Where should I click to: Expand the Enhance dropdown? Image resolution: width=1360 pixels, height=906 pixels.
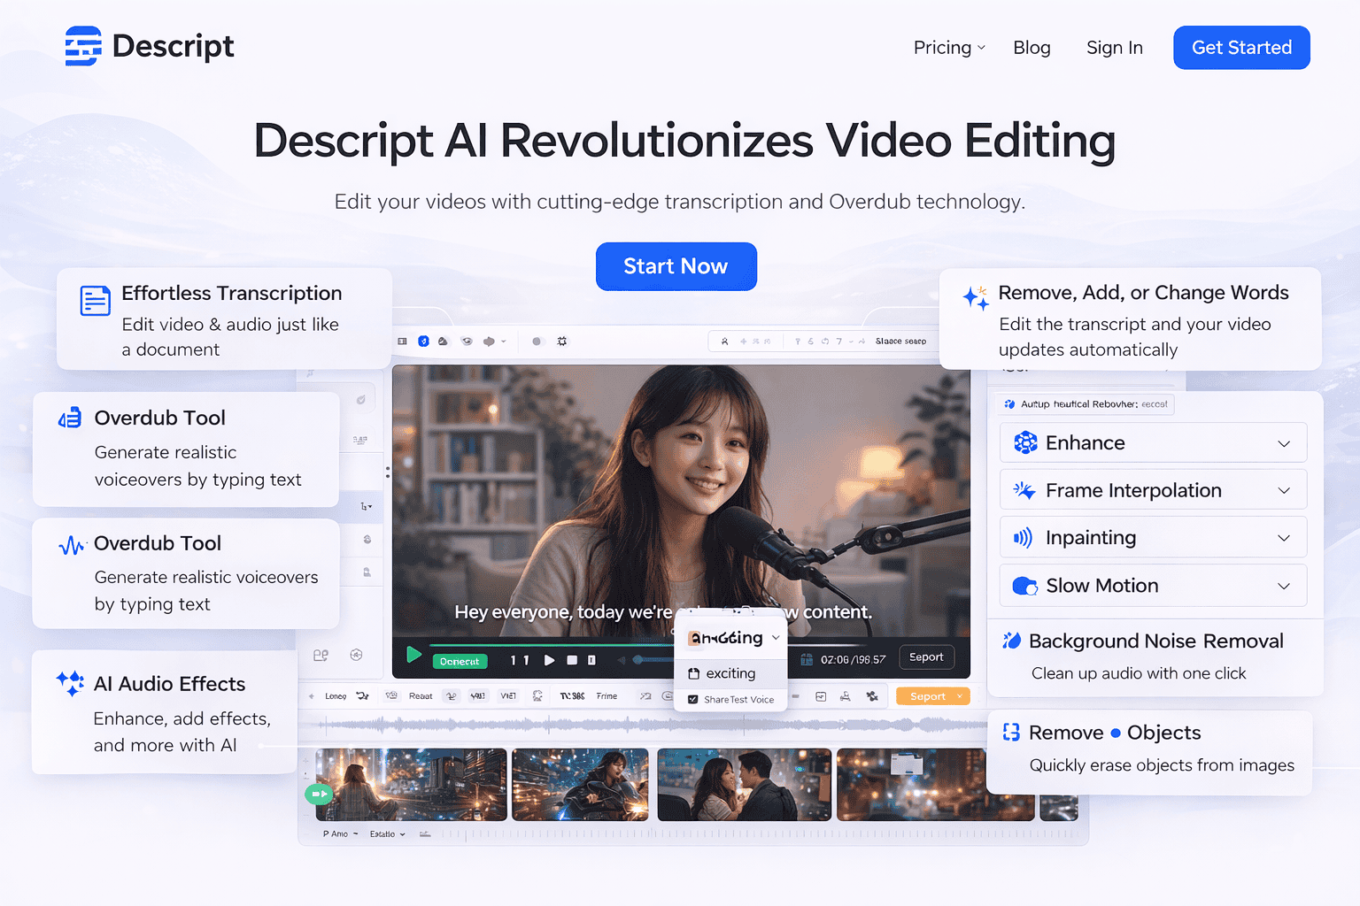point(1284,442)
